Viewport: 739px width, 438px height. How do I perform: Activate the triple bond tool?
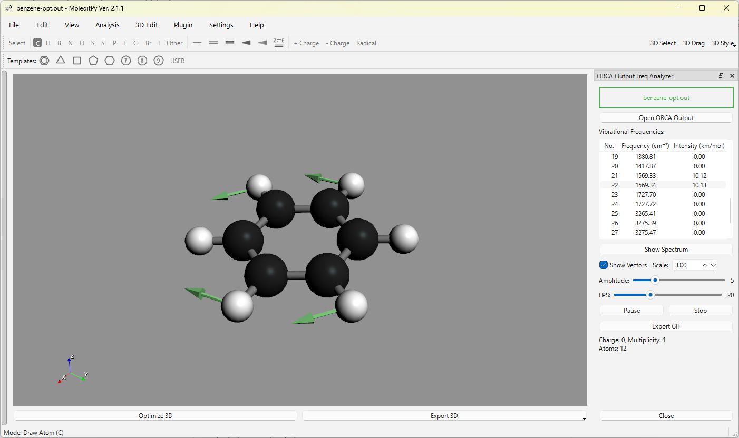click(230, 43)
